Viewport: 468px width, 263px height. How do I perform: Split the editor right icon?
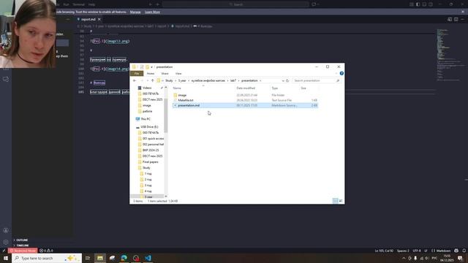point(456,20)
